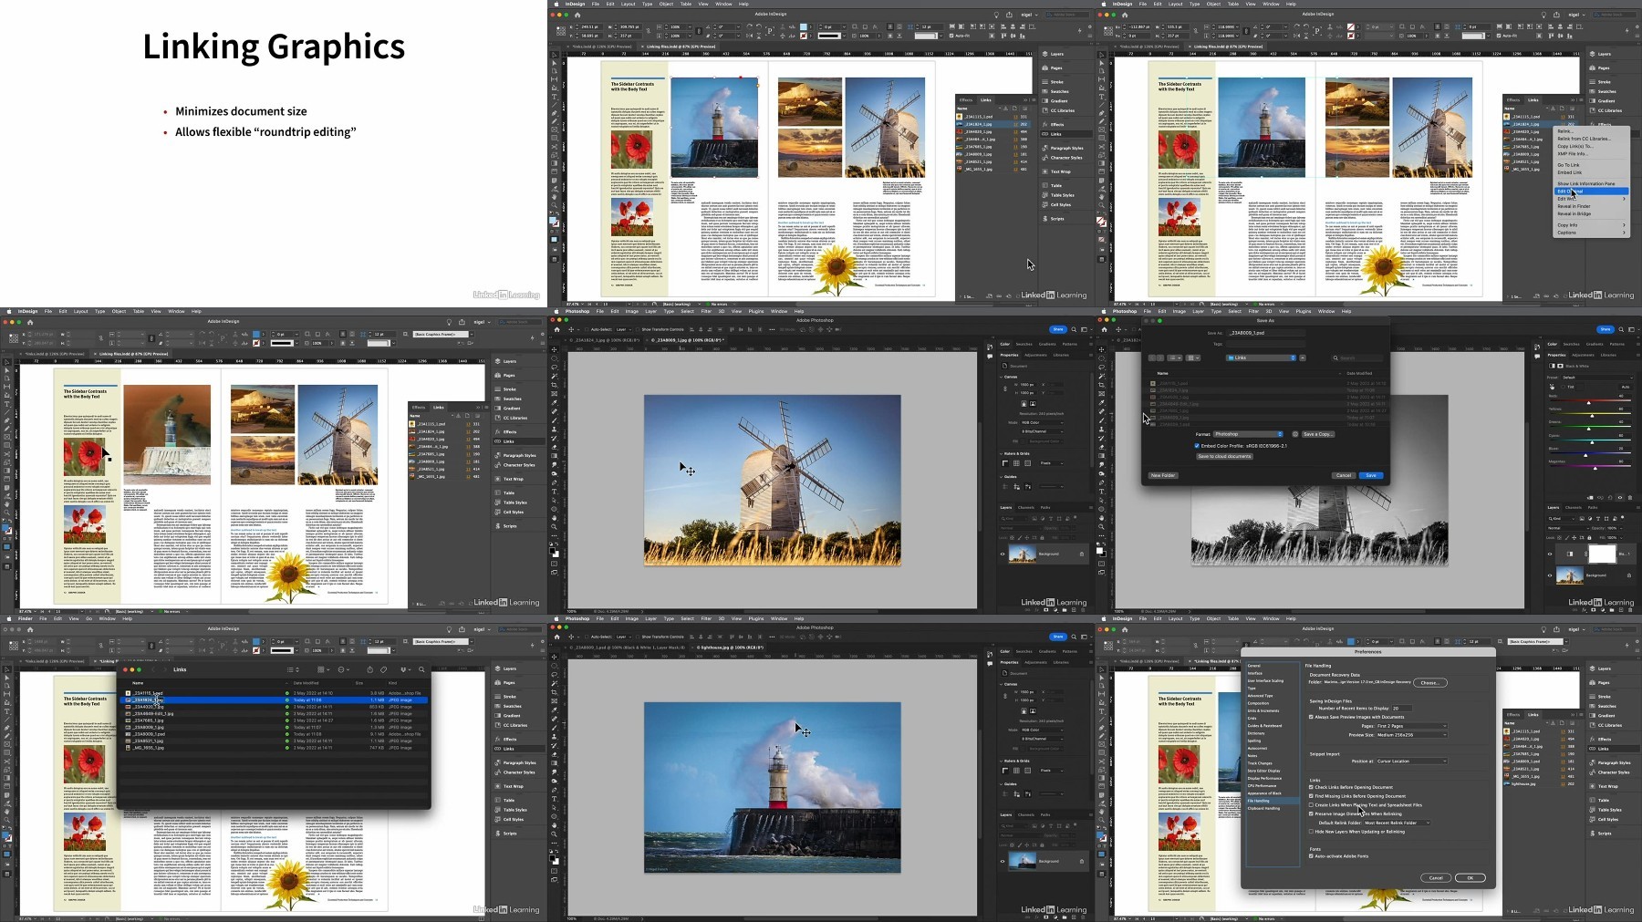1642x922 pixels.
Task: Toggle Always Save Preview Images with Documents
Action: point(1312,717)
